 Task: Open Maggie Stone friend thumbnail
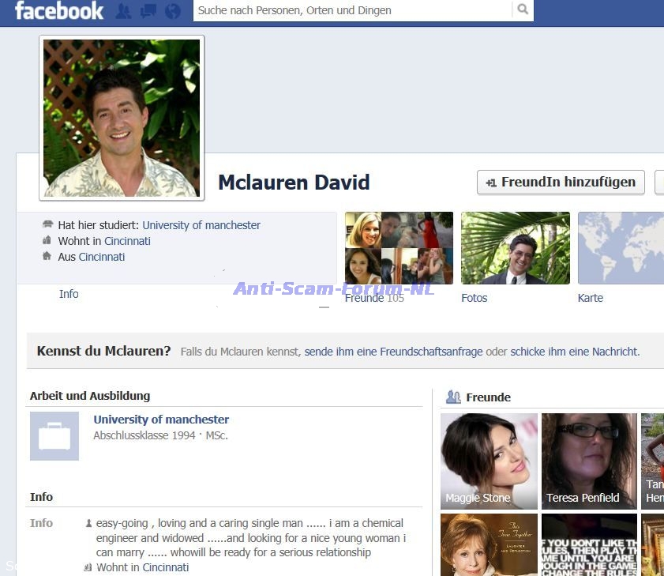click(489, 461)
